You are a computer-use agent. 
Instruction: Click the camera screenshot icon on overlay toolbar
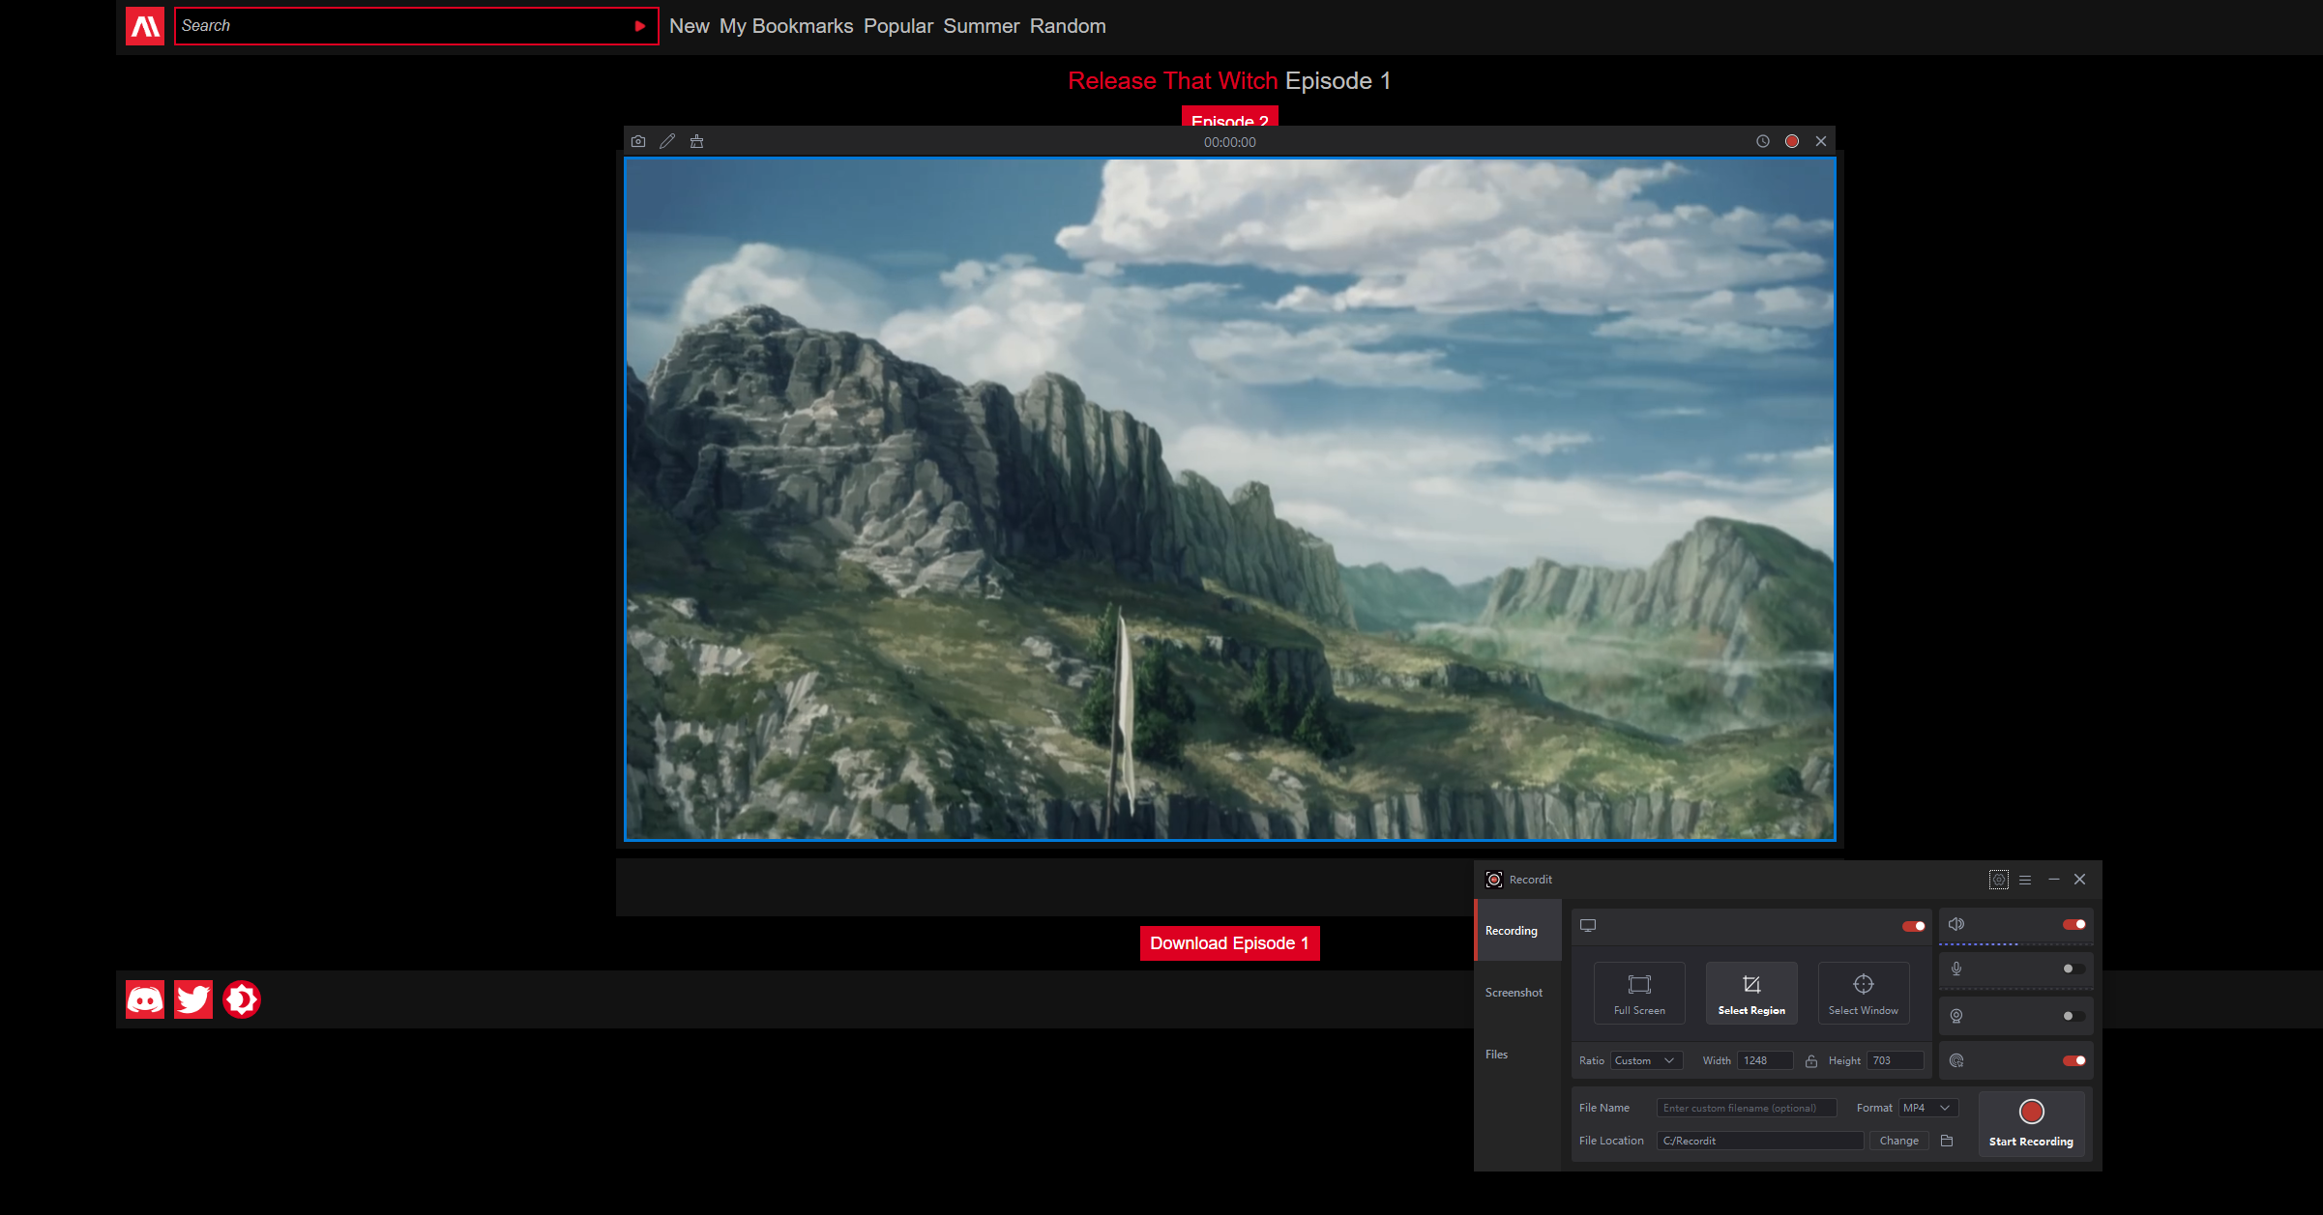tap(638, 141)
